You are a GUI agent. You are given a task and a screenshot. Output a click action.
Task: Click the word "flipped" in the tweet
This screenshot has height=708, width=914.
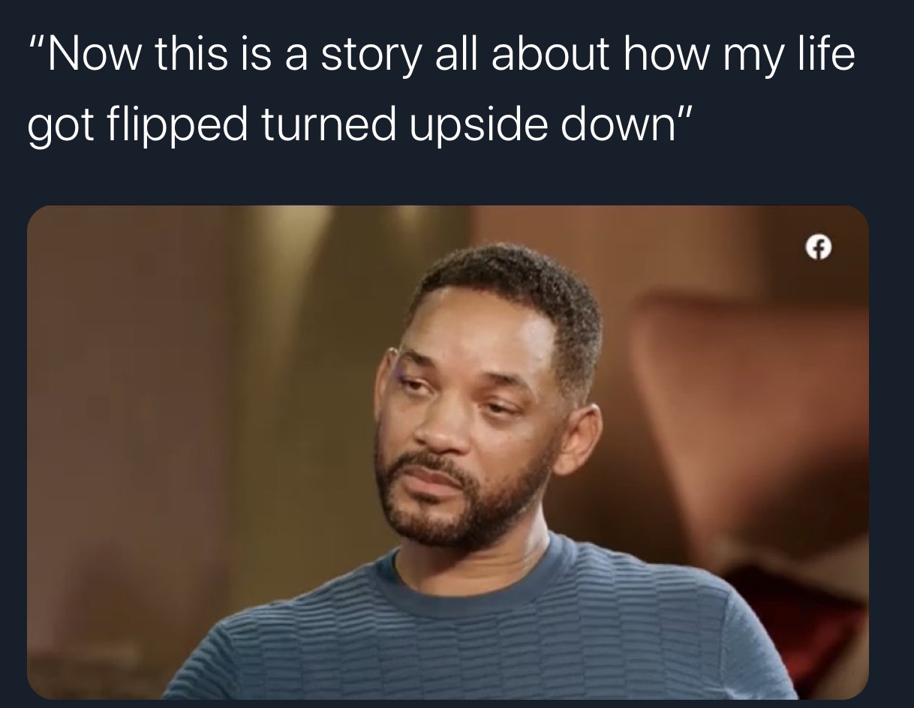click(x=184, y=125)
